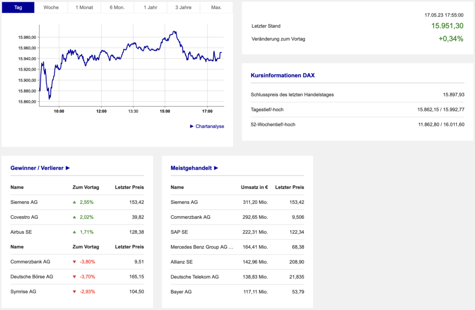
Task: Open SAP SE in the Meistgehandelt table
Action: click(179, 232)
